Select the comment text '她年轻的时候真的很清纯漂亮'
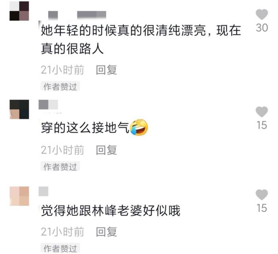 coord(124,31)
